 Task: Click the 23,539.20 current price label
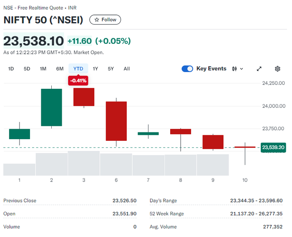point(274,147)
